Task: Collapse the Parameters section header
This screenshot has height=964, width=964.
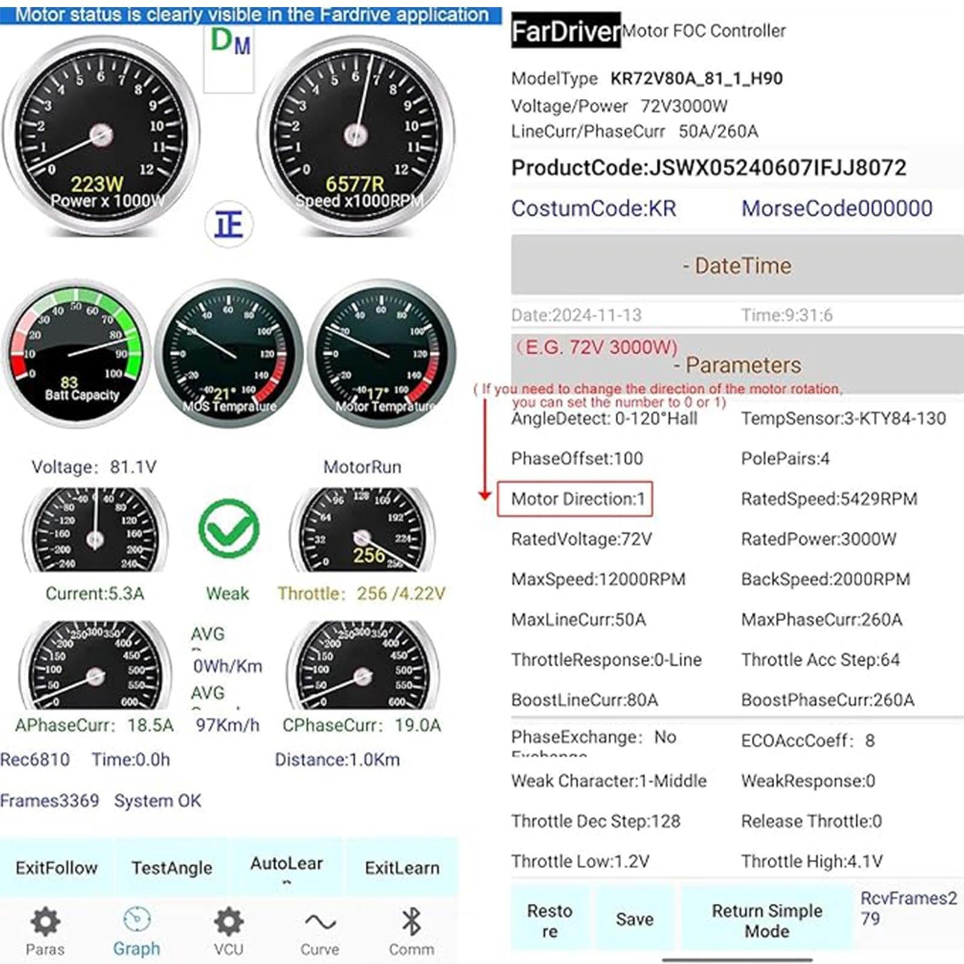Action: [x=736, y=365]
